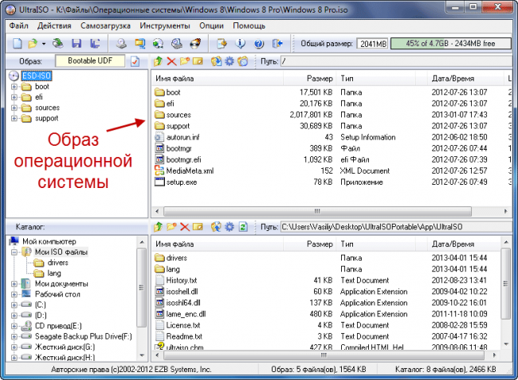Open the Помощь menu
The image size is (518, 380).
[249, 25]
